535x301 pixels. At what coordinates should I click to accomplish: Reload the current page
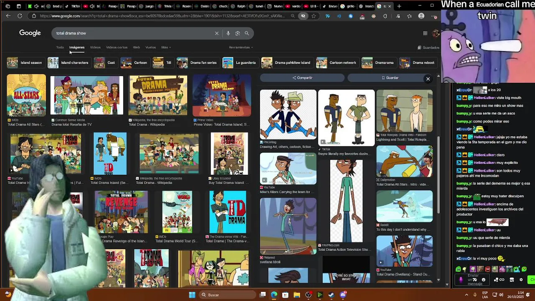coord(20,16)
